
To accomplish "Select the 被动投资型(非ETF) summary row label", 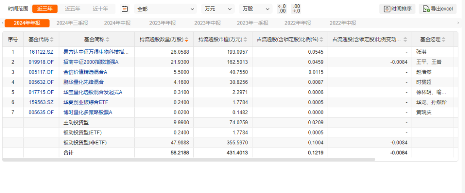I will [x=85, y=143].
